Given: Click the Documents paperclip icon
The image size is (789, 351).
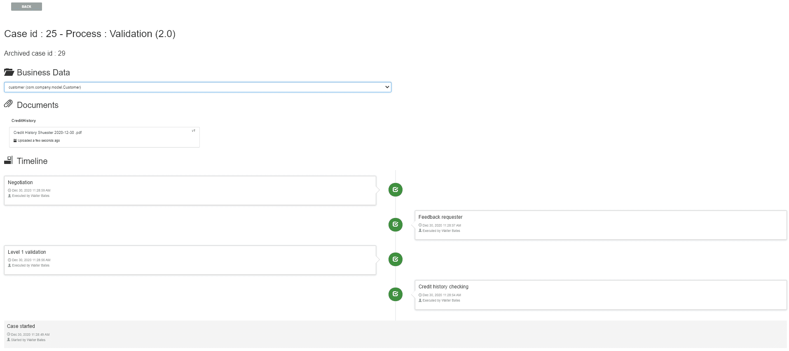Looking at the screenshot, I should pos(8,104).
